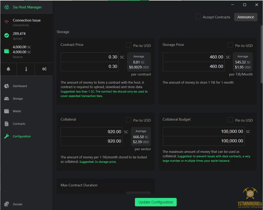
Task: Enable the Accept Contracts checkbox
Action: [198, 17]
